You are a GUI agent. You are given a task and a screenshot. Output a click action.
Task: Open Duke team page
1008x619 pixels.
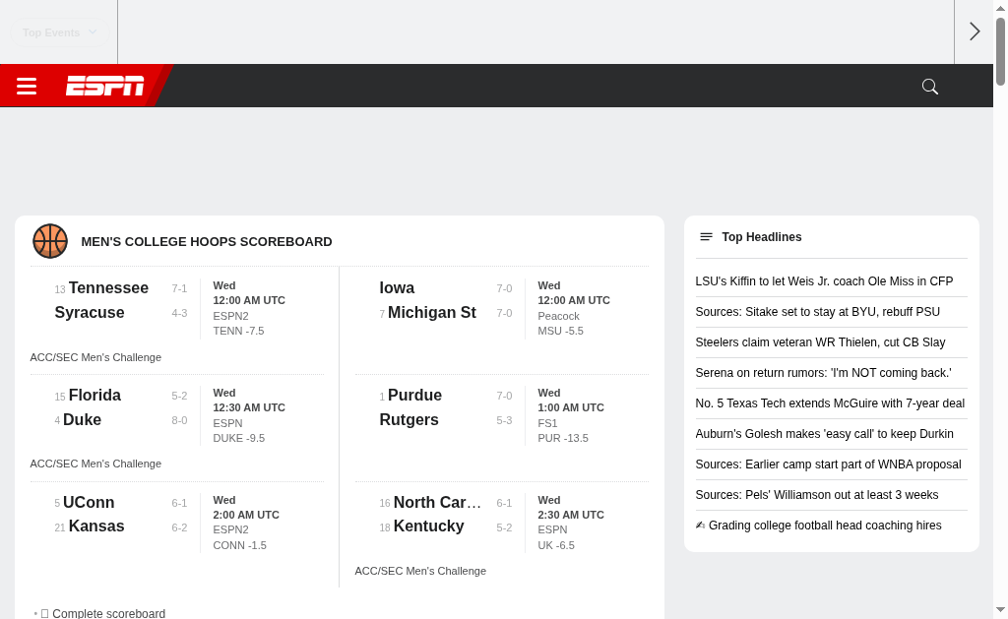pyautogui.click(x=82, y=420)
